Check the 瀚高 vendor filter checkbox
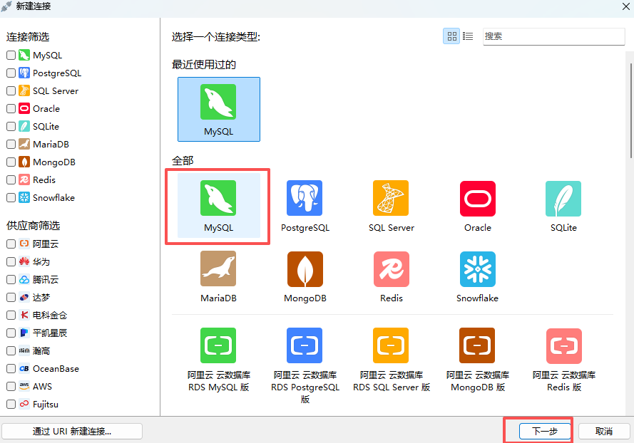Image resolution: width=634 pixels, height=443 pixels. point(11,350)
